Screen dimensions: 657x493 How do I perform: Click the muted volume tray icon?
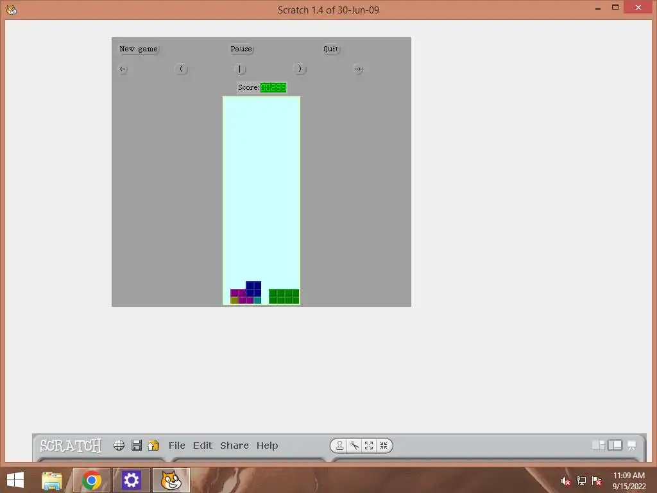566,481
